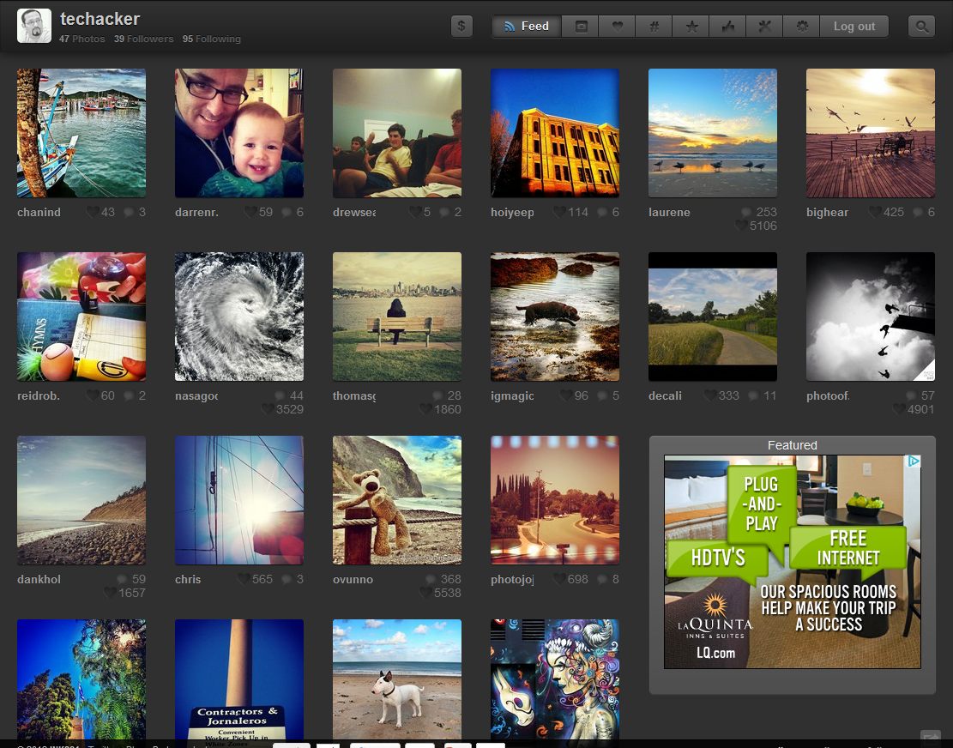Open the photos icon in the toolbar

tap(581, 27)
